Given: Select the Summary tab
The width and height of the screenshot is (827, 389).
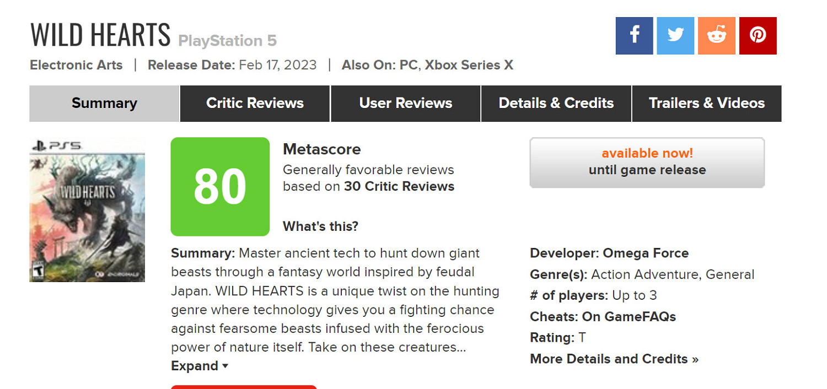Looking at the screenshot, I should point(104,103).
